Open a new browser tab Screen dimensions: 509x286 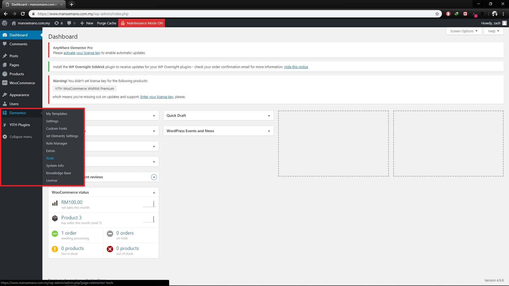pyautogui.click(x=71, y=4)
